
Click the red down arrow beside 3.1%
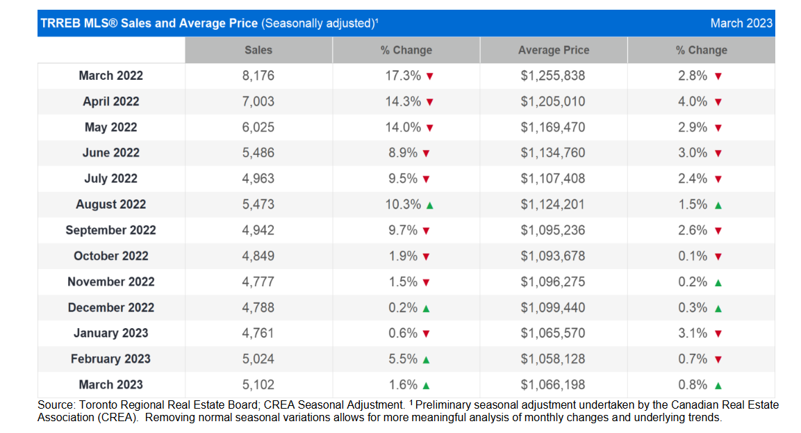[x=718, y=334]
